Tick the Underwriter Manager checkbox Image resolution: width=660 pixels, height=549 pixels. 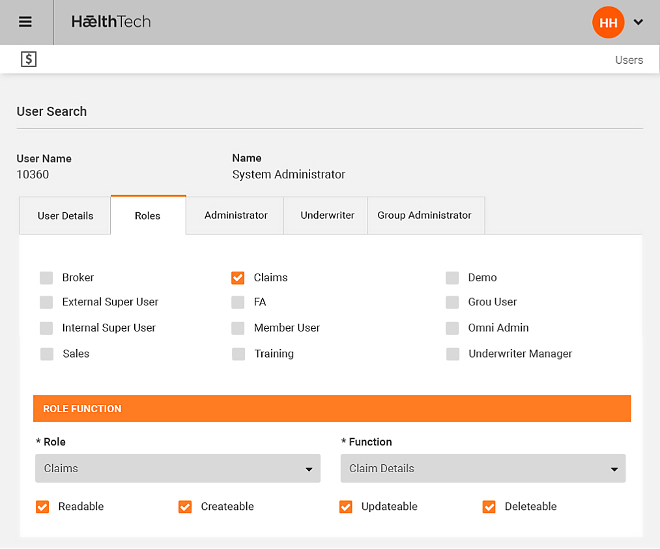[x=452, y=354]
